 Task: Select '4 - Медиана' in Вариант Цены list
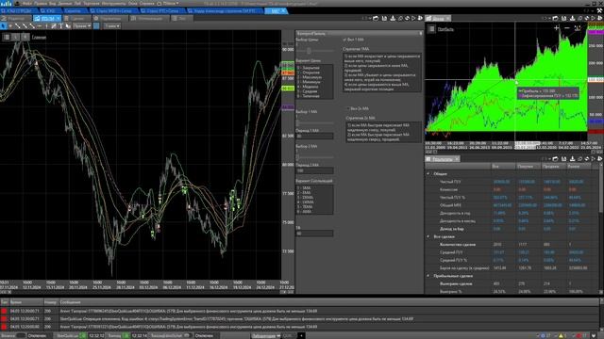tap(308, 87)
